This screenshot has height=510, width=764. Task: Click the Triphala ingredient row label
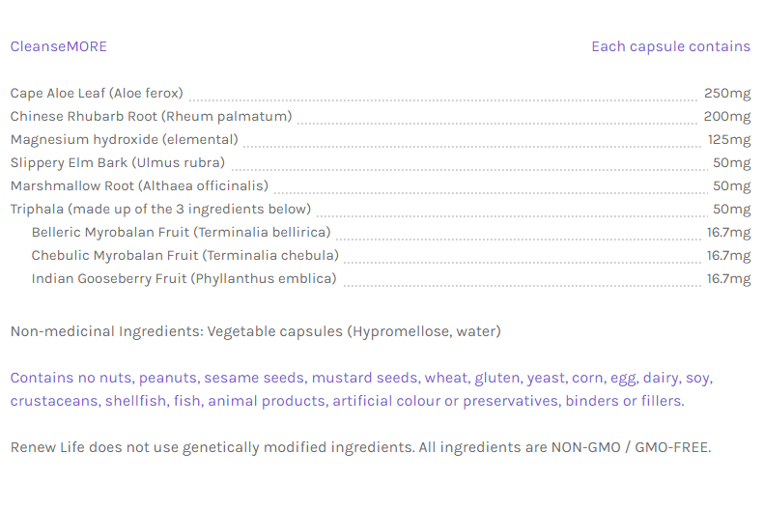[x=160, y=210]
